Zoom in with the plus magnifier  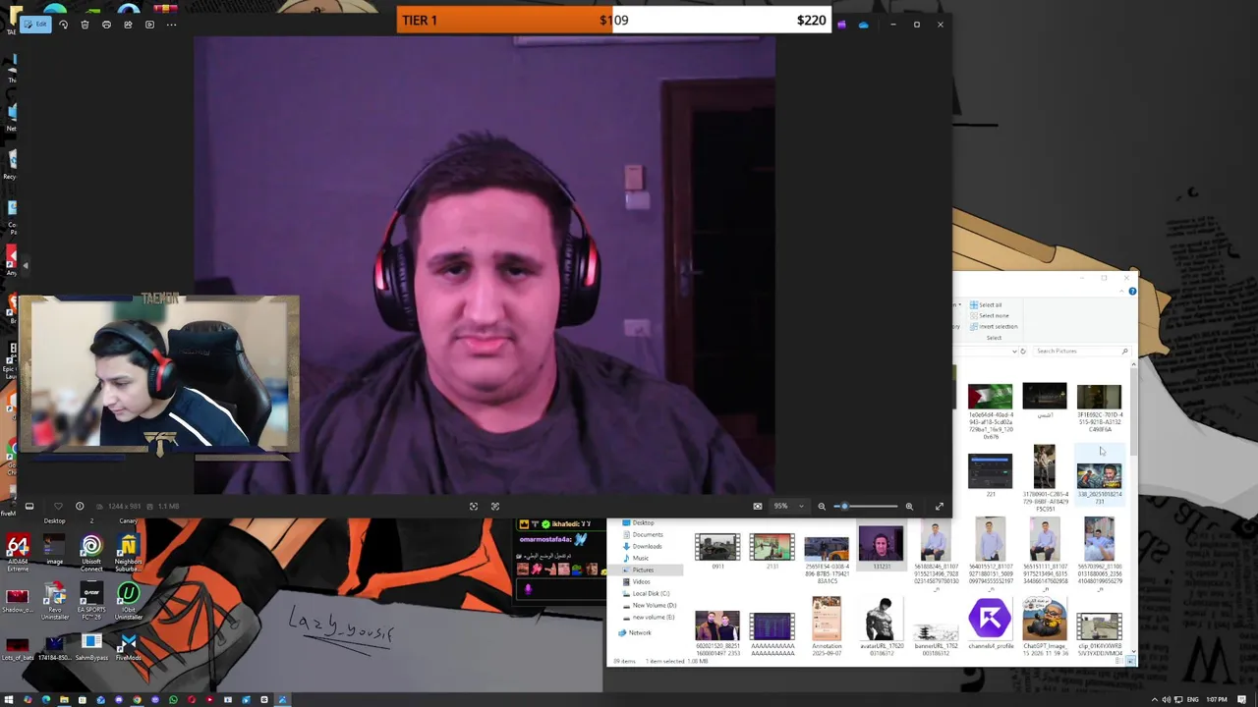909,506
